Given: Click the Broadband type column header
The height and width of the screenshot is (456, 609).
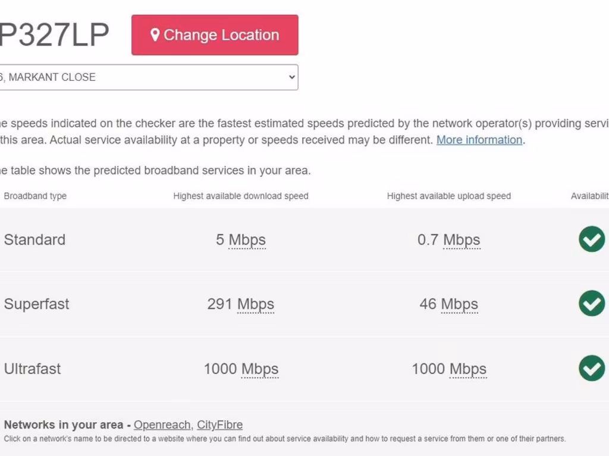Looking at the screenshot, I should click(35, 196).
